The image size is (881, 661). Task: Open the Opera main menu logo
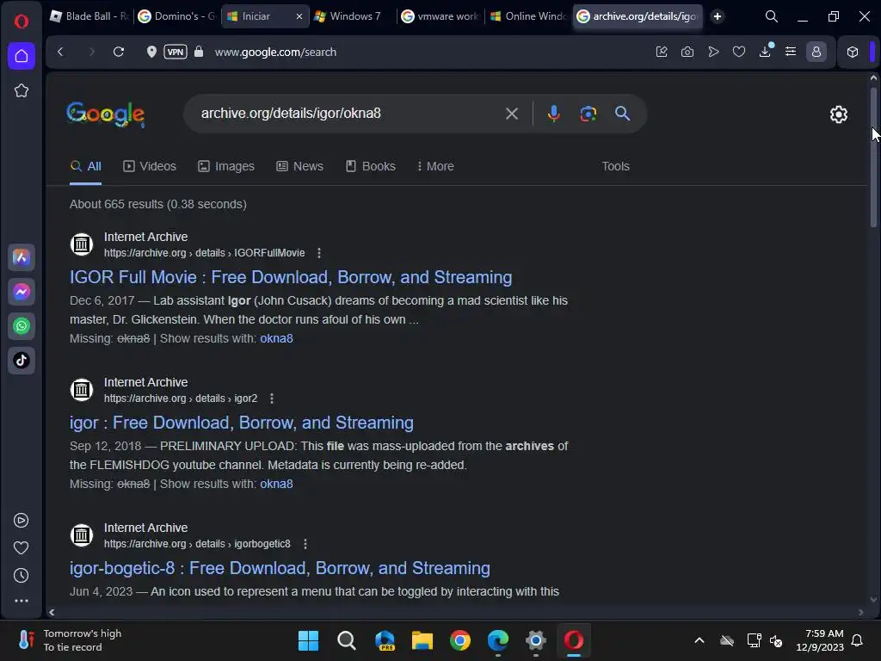[x=22, y=22]
